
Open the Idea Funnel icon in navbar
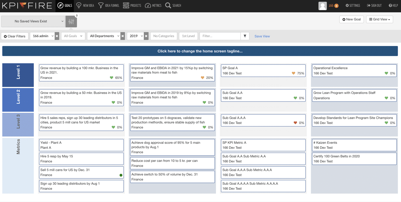101,6
